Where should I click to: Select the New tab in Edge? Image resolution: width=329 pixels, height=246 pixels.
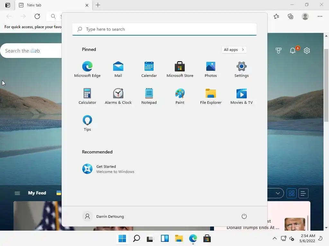[54, 5]
